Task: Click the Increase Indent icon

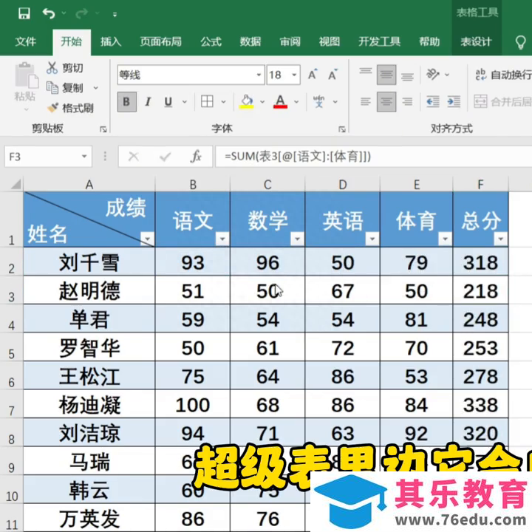Action: click(454, 102)
